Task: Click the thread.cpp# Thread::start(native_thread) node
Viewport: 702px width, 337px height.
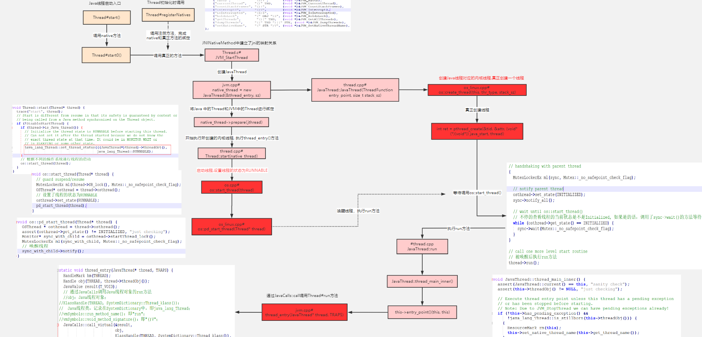Action: click(232, 153)
